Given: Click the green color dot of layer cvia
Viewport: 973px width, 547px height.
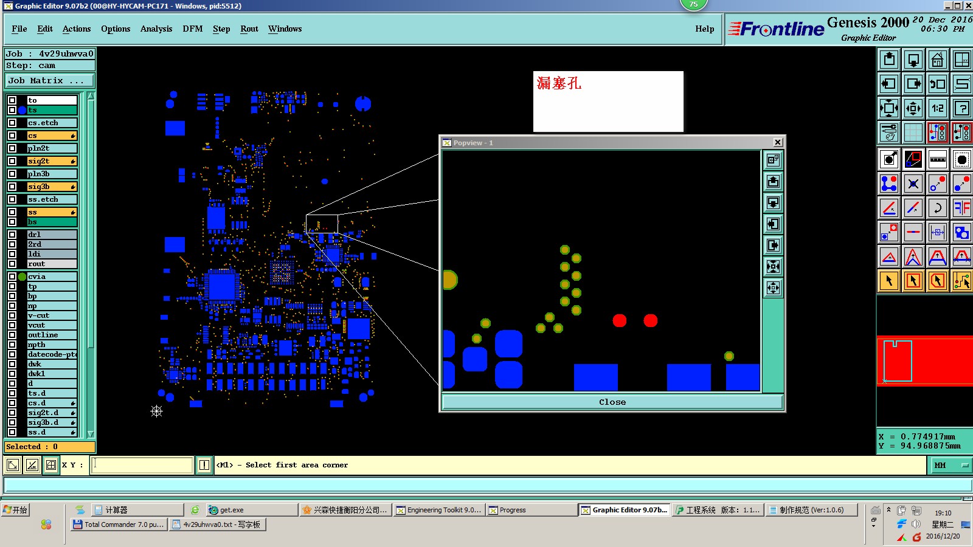Looking at the screenshot, I should (23, 277).
